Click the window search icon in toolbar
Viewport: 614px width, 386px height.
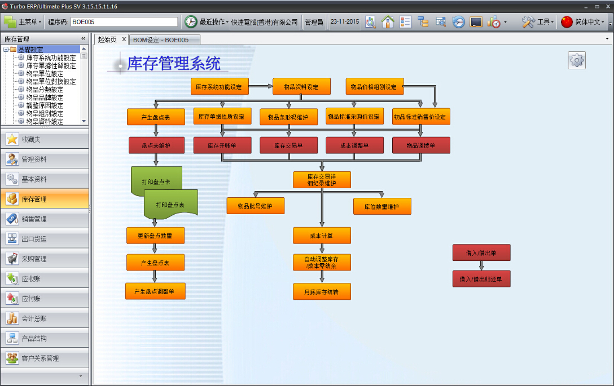(x=441, y=22)
